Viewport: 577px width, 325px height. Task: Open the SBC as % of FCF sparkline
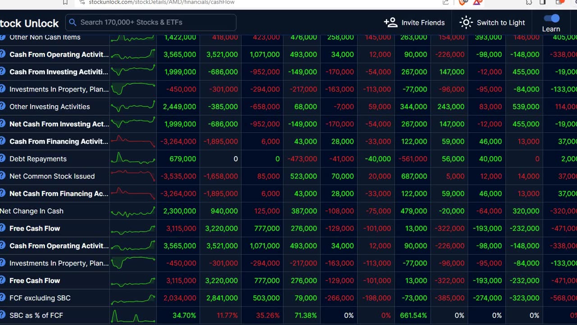[x=133, y=315]
